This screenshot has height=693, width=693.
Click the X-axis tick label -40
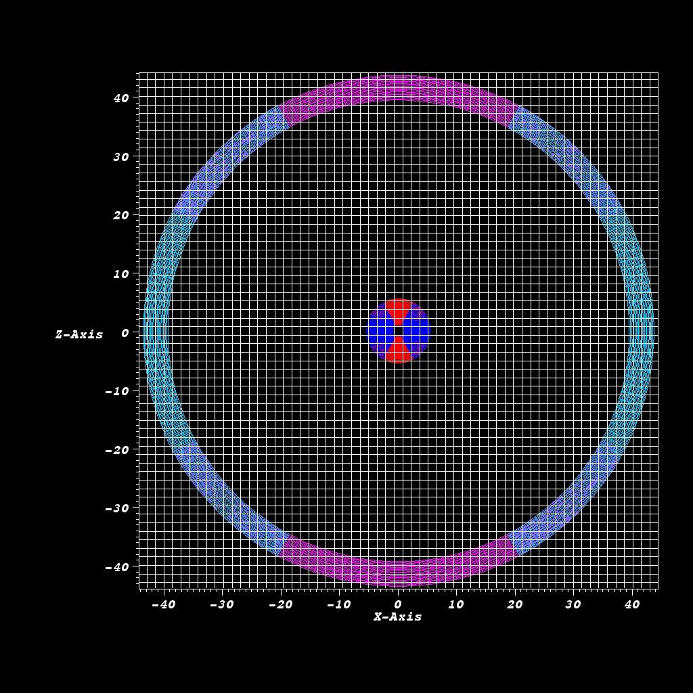[162, 604]
